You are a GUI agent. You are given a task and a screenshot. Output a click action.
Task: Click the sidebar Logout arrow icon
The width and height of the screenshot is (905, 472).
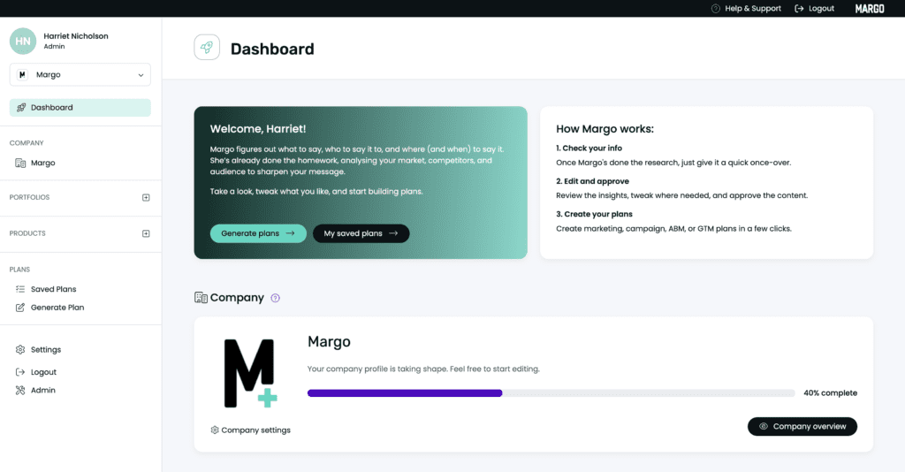[20, 372]
